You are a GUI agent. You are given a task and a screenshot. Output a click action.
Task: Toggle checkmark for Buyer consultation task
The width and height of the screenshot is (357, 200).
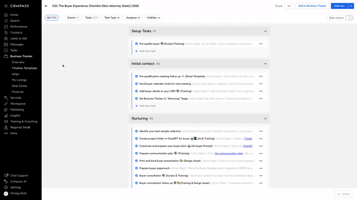[x=137, y=176]
